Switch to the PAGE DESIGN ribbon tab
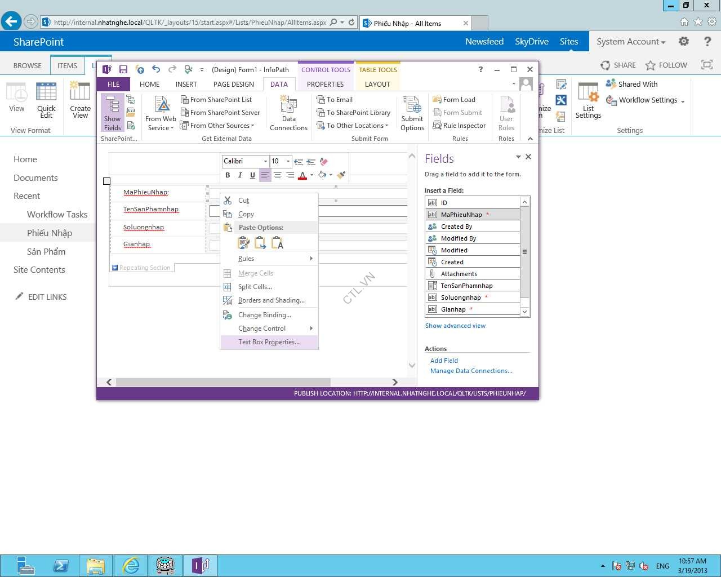 pos(233,85)
